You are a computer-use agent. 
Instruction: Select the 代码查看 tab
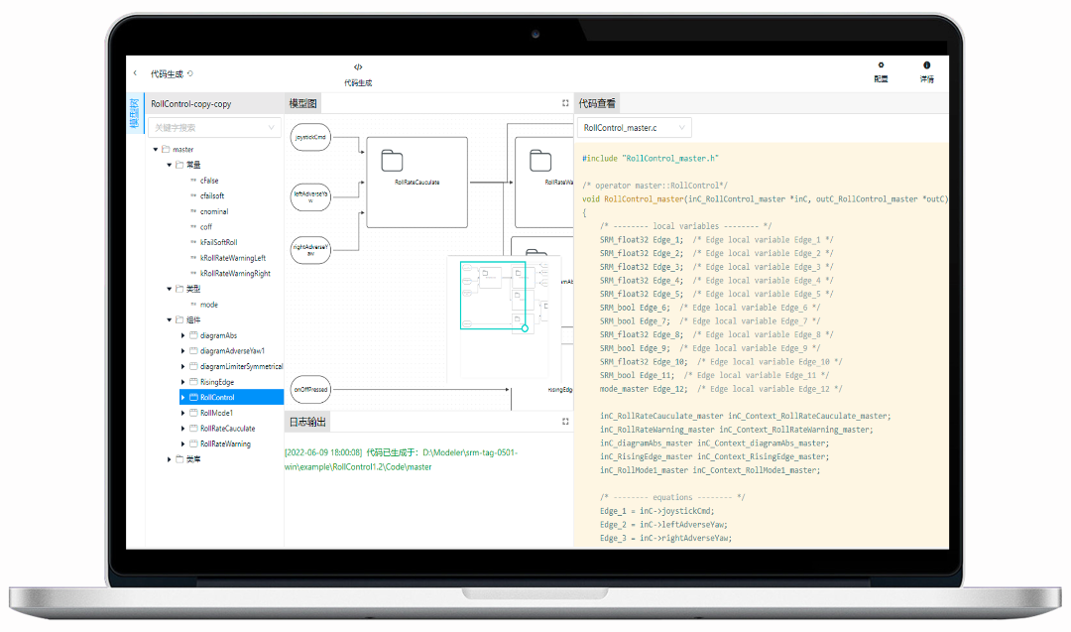597,103
